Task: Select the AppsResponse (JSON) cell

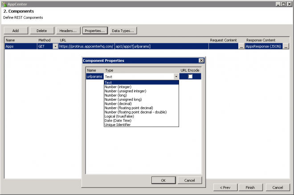Action: click(x=264, y=46)
